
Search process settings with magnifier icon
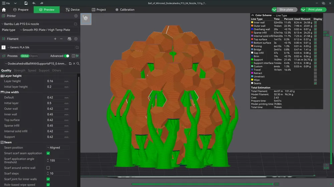click(x=78, y=64)
